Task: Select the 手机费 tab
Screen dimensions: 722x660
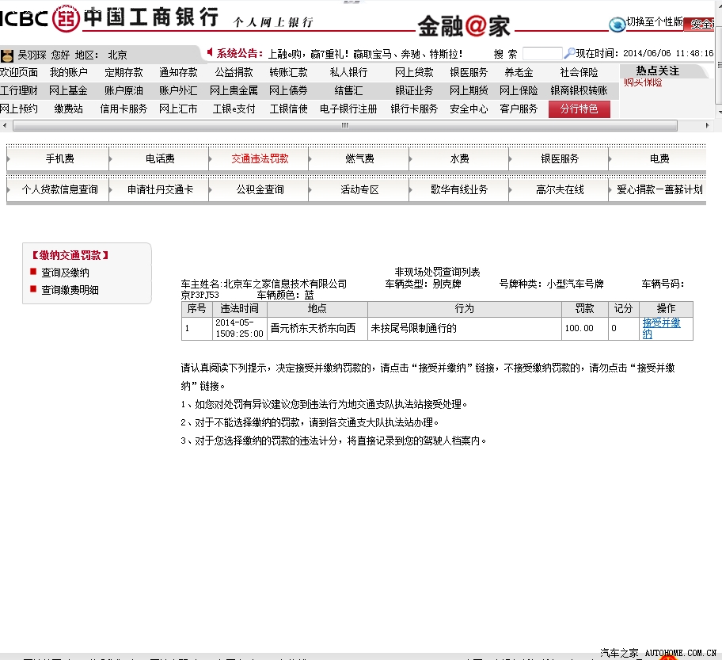Action: [59, 158]
